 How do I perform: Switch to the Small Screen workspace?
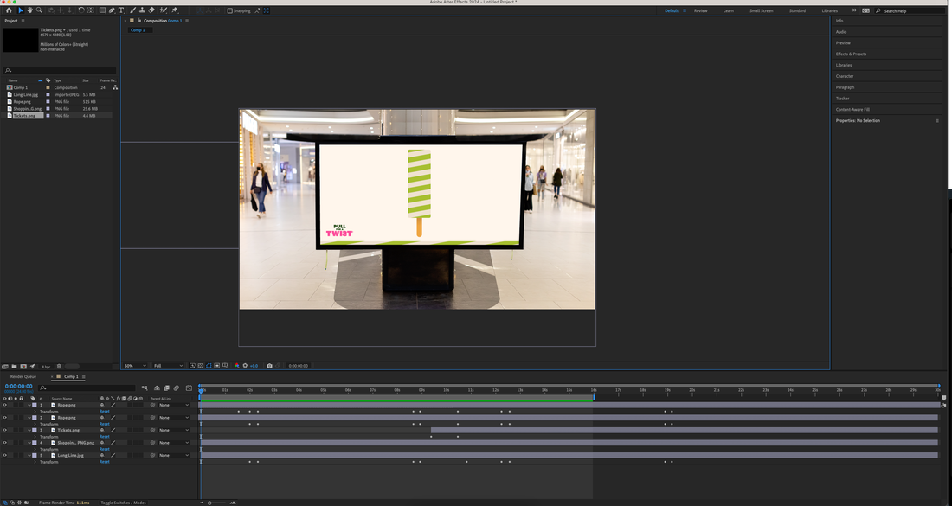[762, 10]
